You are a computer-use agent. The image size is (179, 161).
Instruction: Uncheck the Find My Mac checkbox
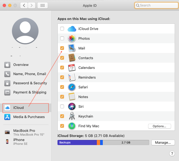(62, 126)
